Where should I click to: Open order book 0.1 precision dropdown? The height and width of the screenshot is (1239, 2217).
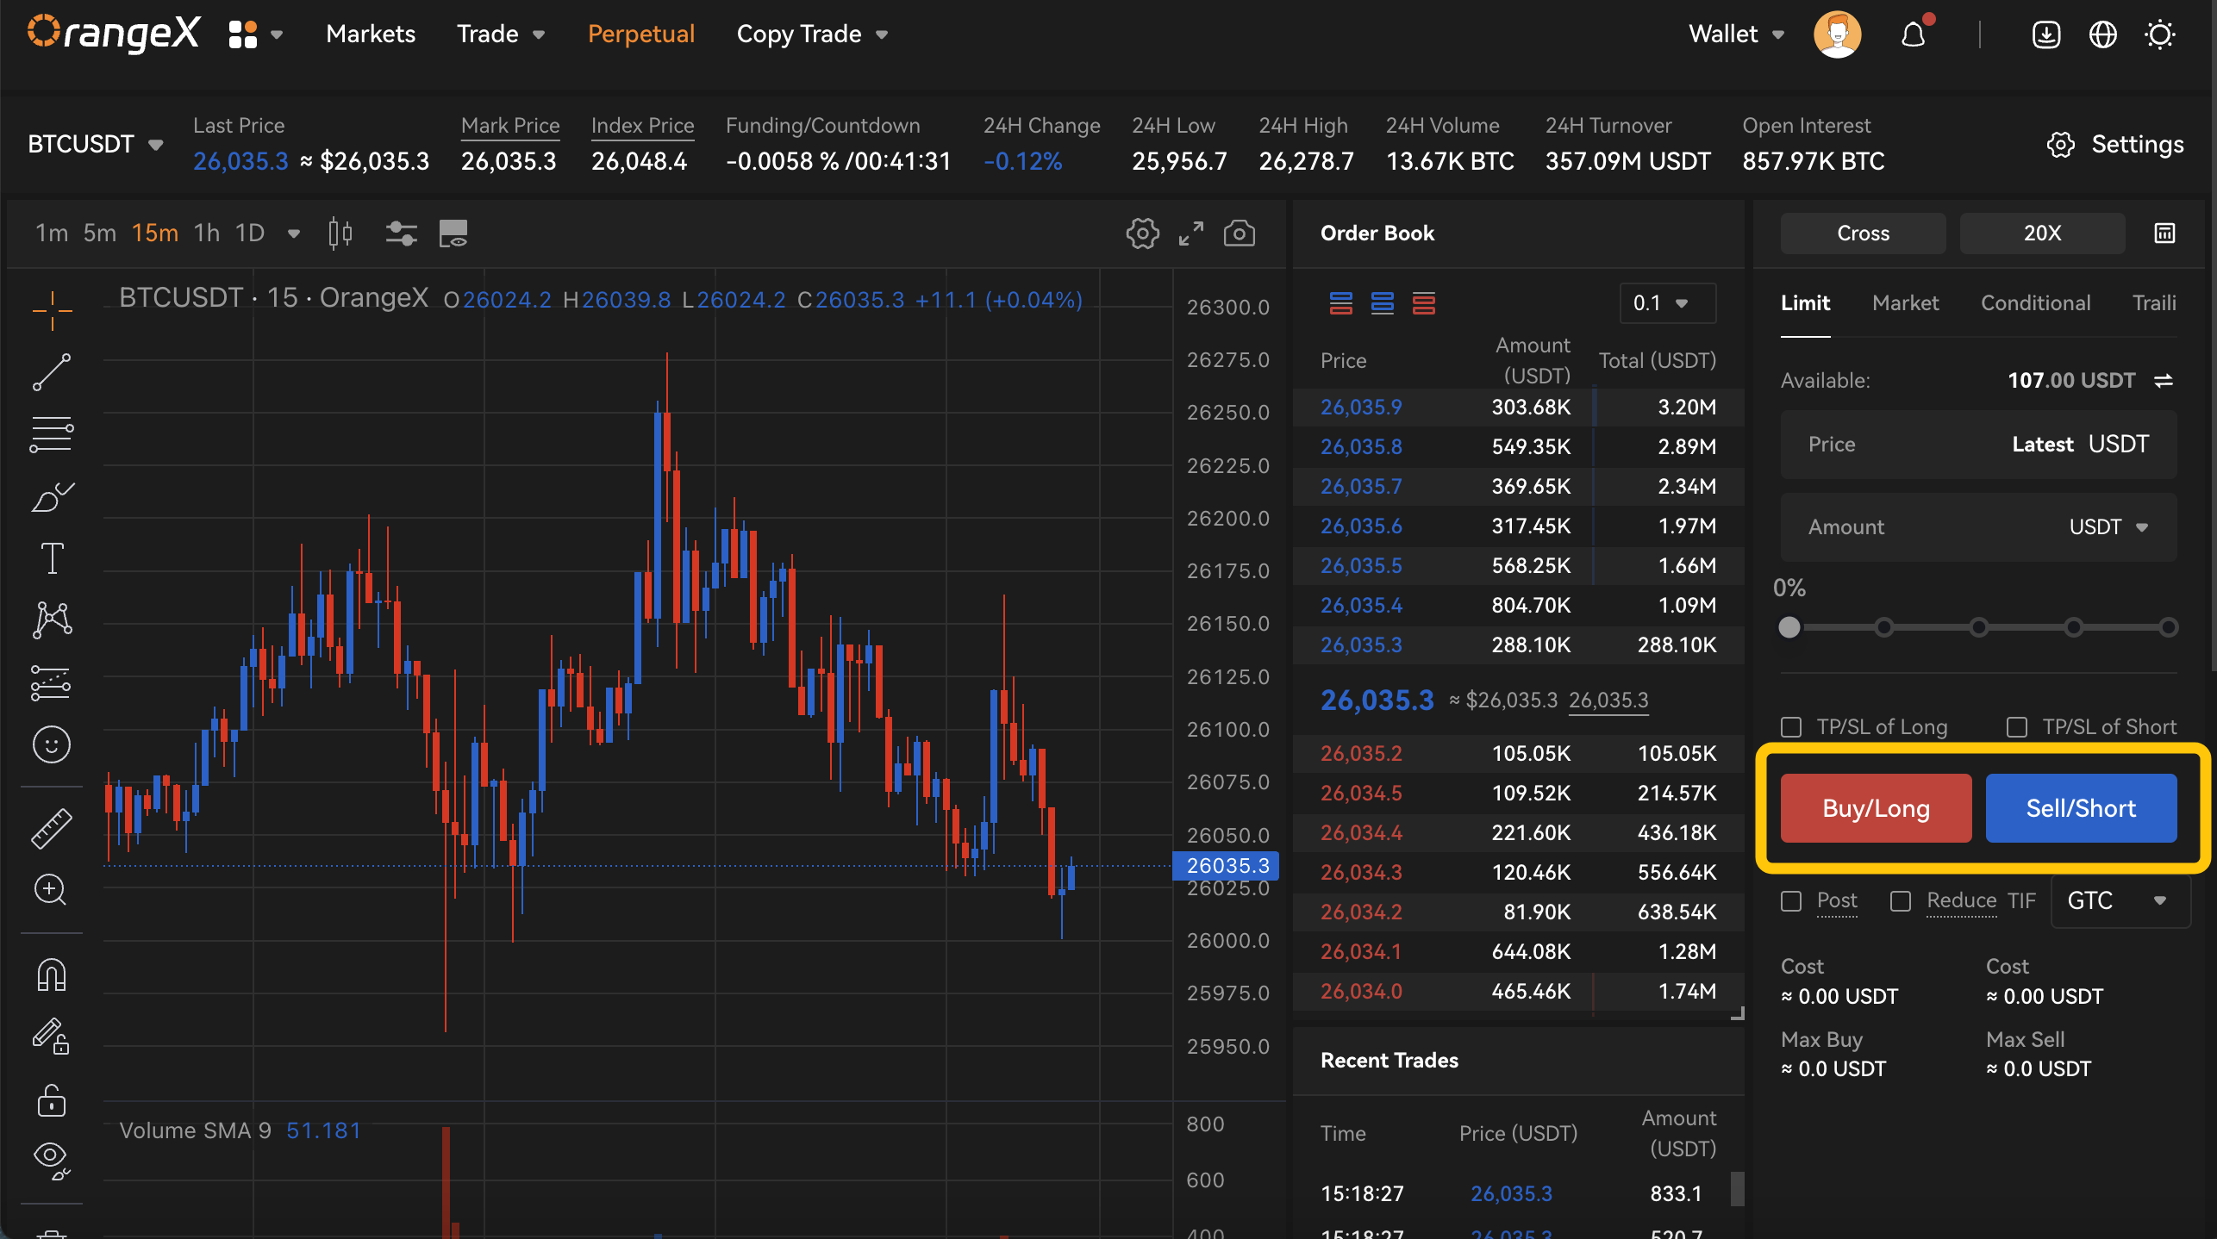(1668, 303)
